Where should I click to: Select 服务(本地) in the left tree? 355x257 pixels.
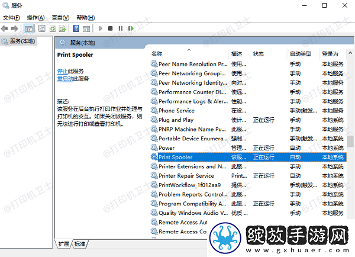click(18, 41)
